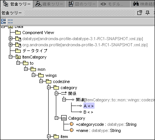Image resolution: width=155 pixels, height=140 pixels.
Task: Select the データタイプ tree label
Action: [35, 51]
